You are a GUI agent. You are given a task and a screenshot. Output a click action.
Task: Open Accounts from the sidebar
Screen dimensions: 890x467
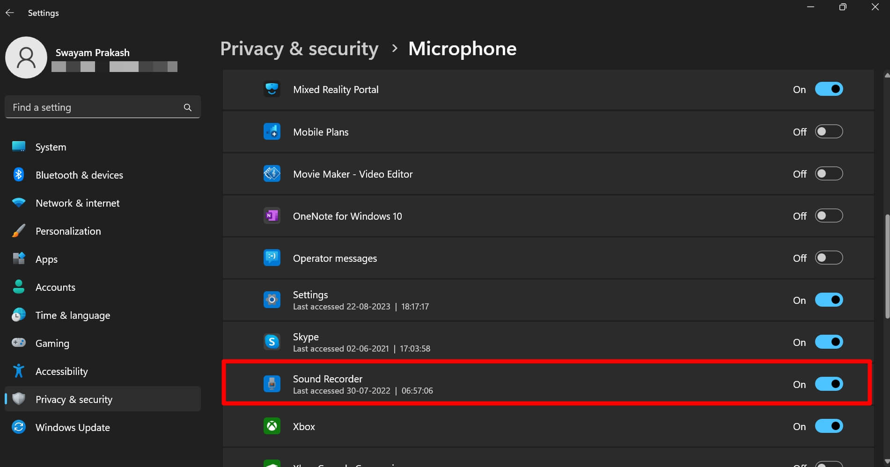[55, 287]
